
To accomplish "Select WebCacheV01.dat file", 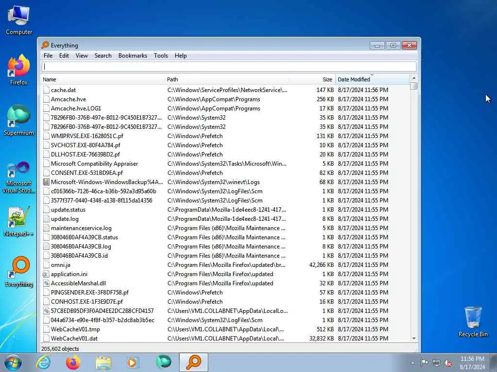I will (225, 339).
